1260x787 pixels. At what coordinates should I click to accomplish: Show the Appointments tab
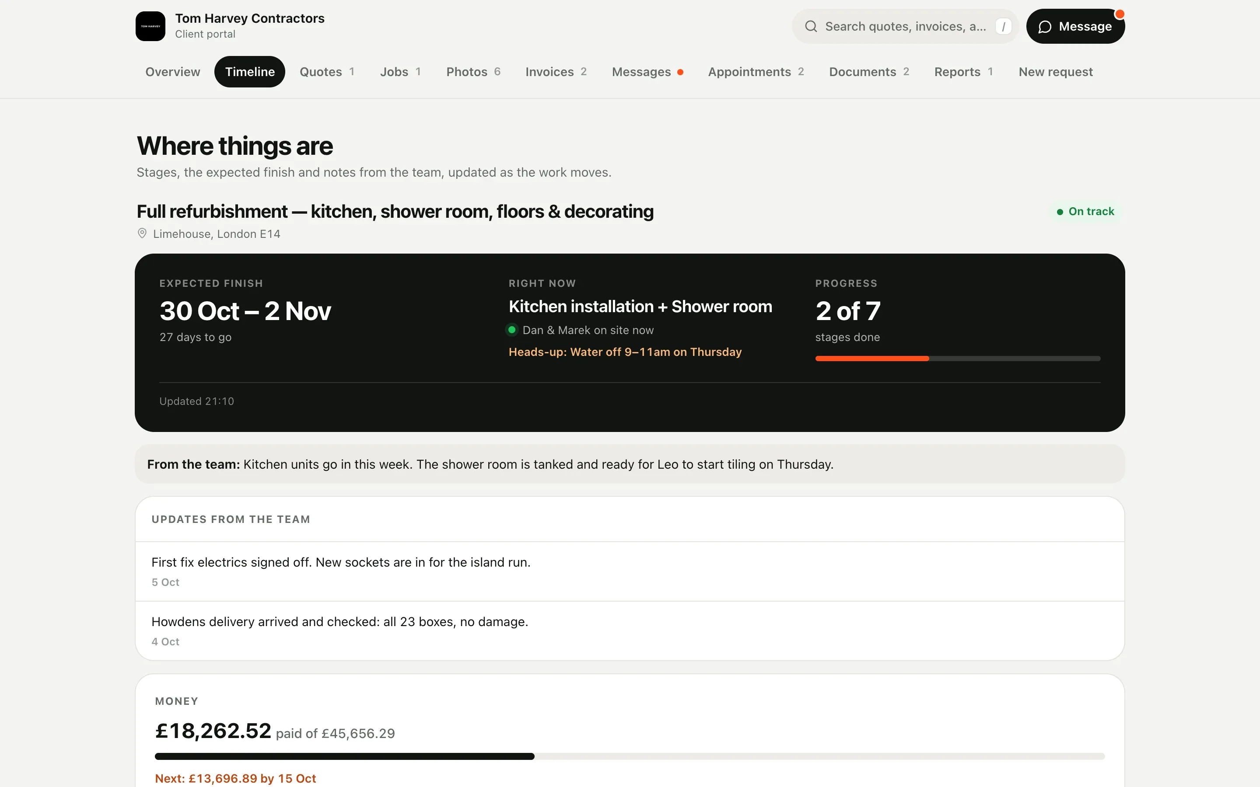coord(756,72)
